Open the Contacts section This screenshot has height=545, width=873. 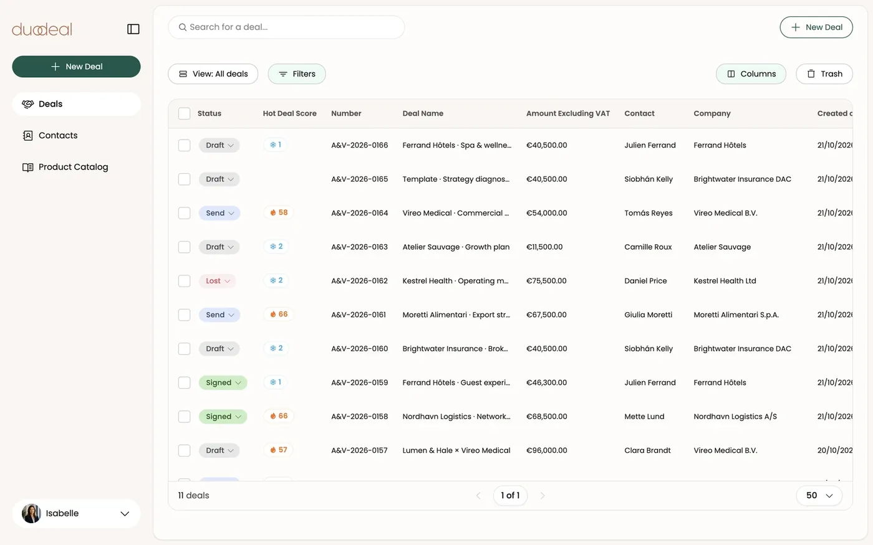[x=76, y=135]
